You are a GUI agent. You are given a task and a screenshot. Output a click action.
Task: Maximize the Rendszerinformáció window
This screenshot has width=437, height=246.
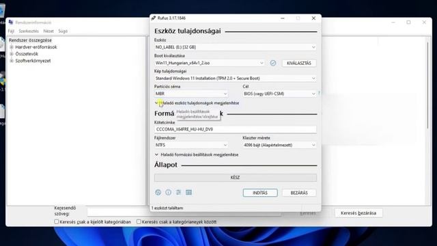pos(408,23)
